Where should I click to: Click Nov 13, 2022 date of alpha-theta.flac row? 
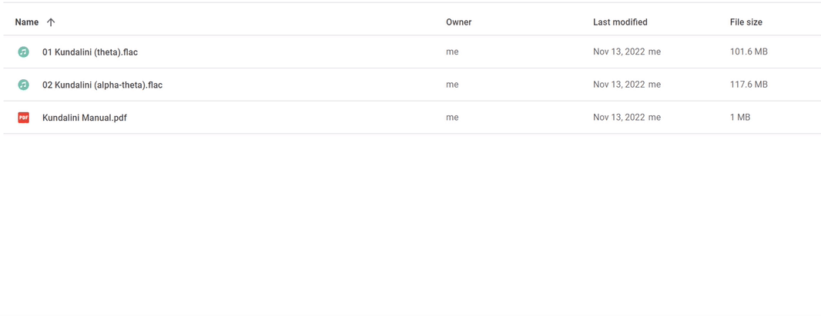(x=619, y=85)
